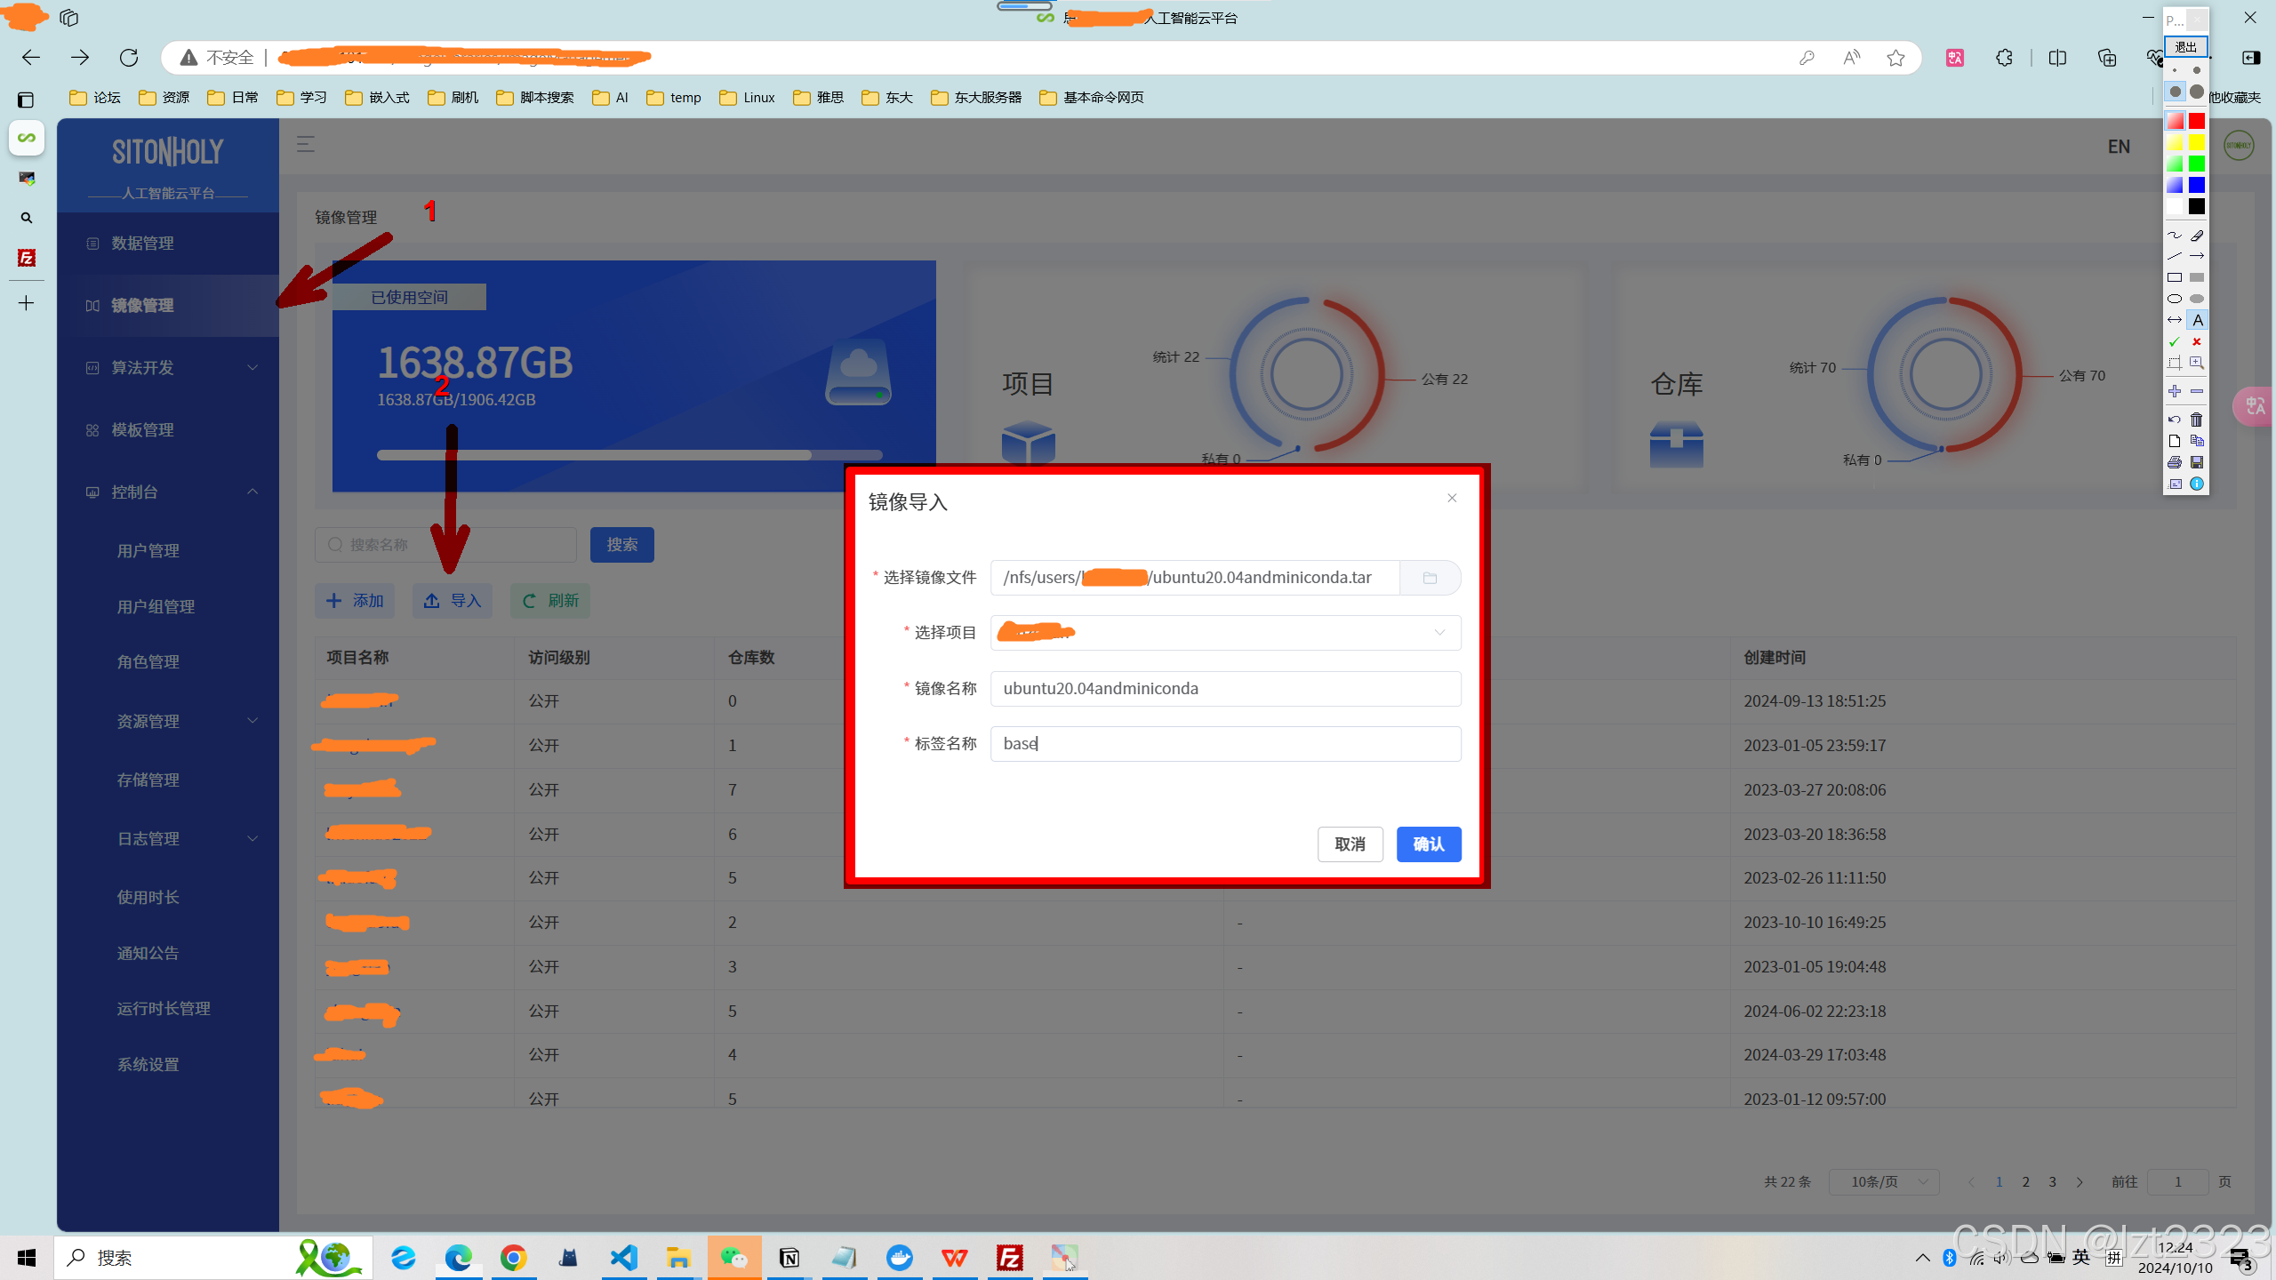Viewport: 2276px width, 1280px height.
Task: Select the freehand curve drawing tool
Action: (x=2175, y=236)
